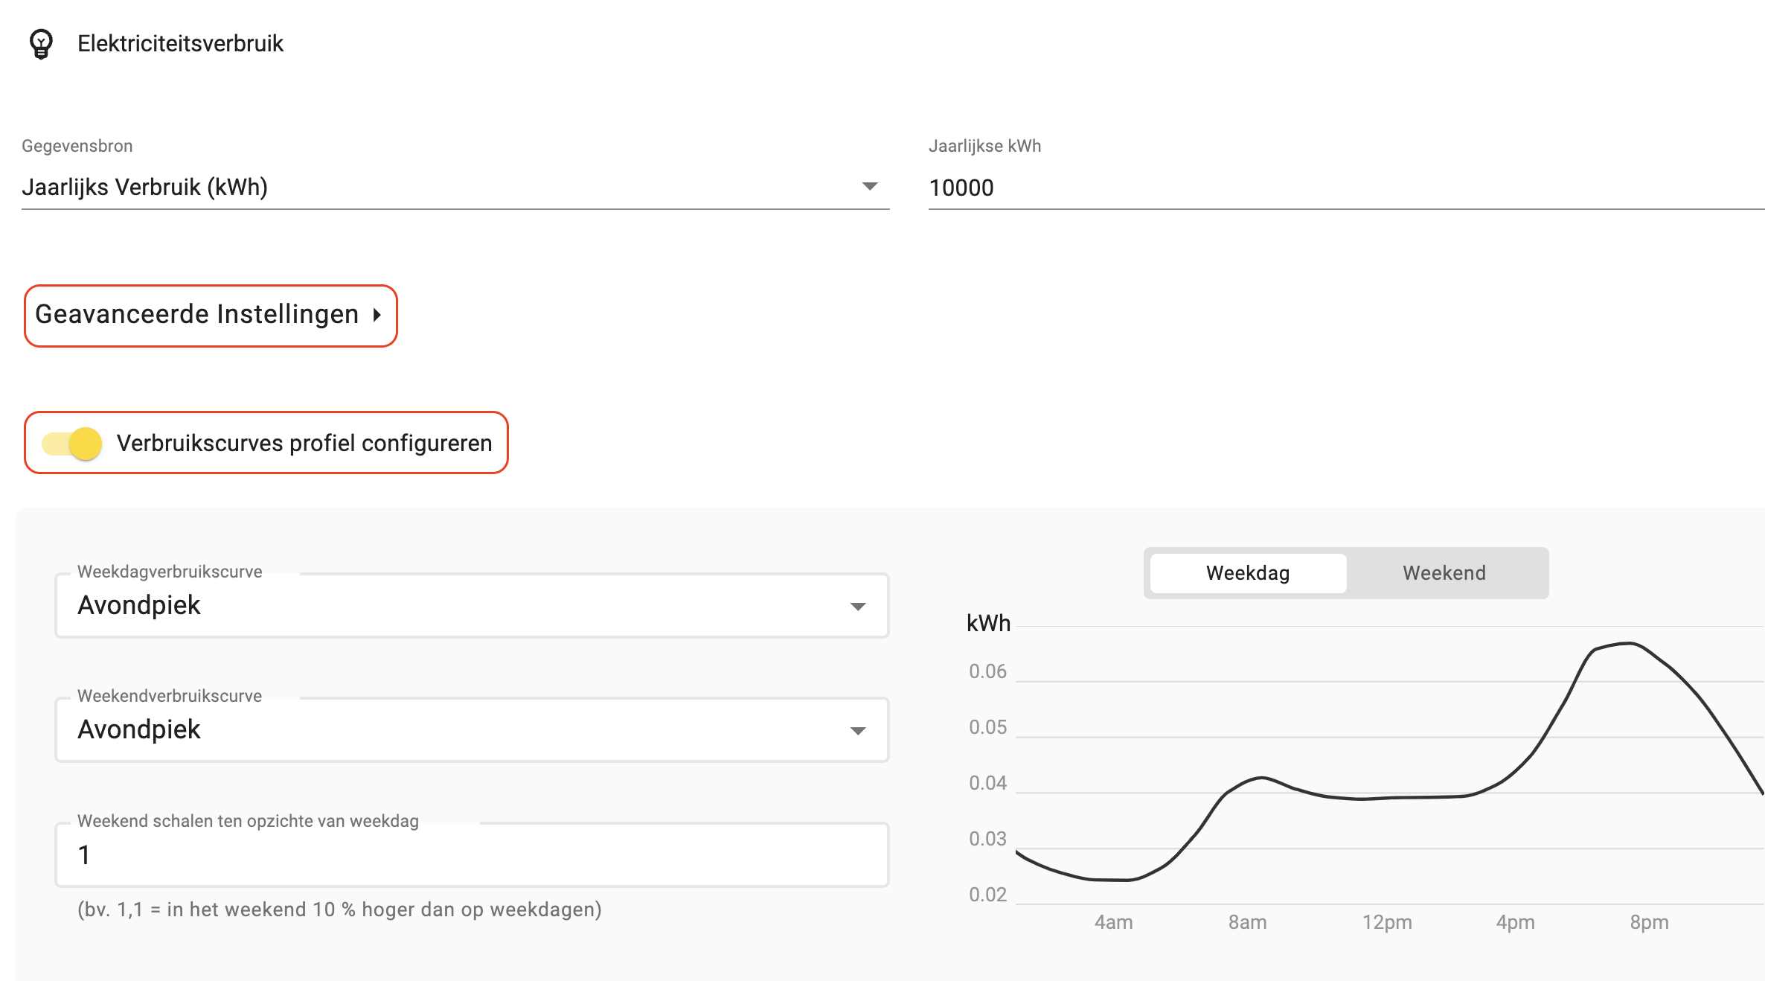Screen dimensions: 1765x981
Task: Click the 0.02 y-axis value
Action: (x=987, y=895)
